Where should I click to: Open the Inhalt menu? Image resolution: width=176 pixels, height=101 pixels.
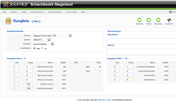24,12
